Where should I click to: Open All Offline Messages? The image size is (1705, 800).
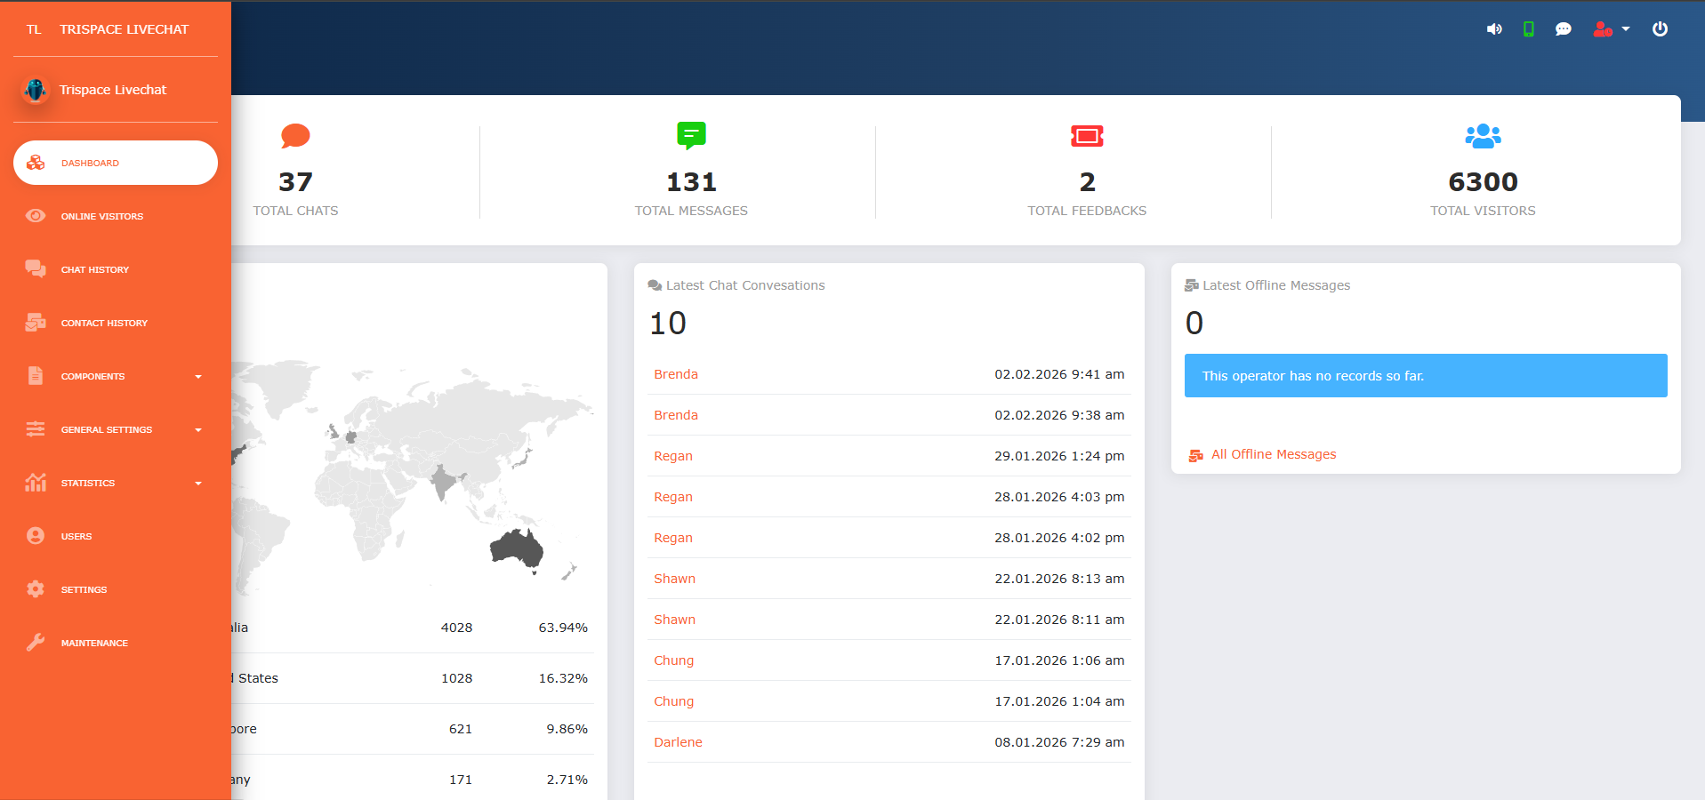1273,454
